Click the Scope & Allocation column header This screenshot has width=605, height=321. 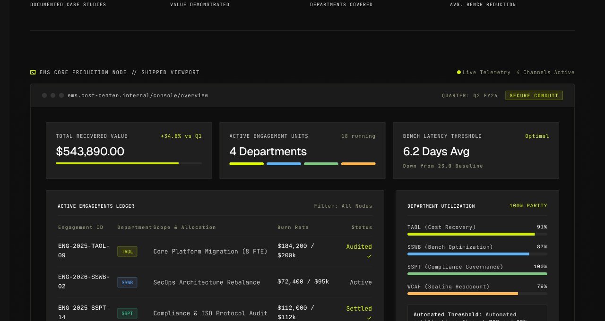[185, 228]
